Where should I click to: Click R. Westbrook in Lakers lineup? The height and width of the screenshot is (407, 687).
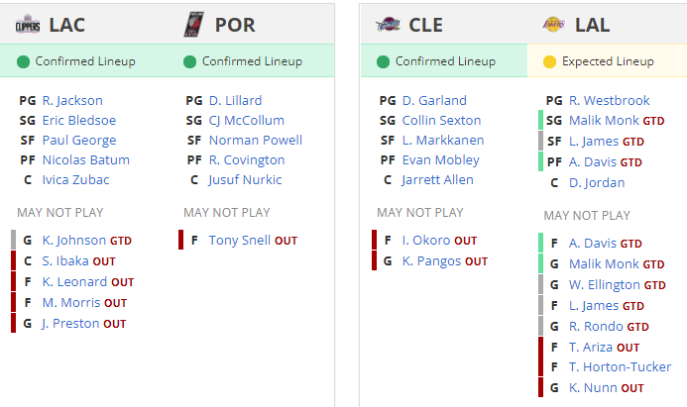click(609, 100)
